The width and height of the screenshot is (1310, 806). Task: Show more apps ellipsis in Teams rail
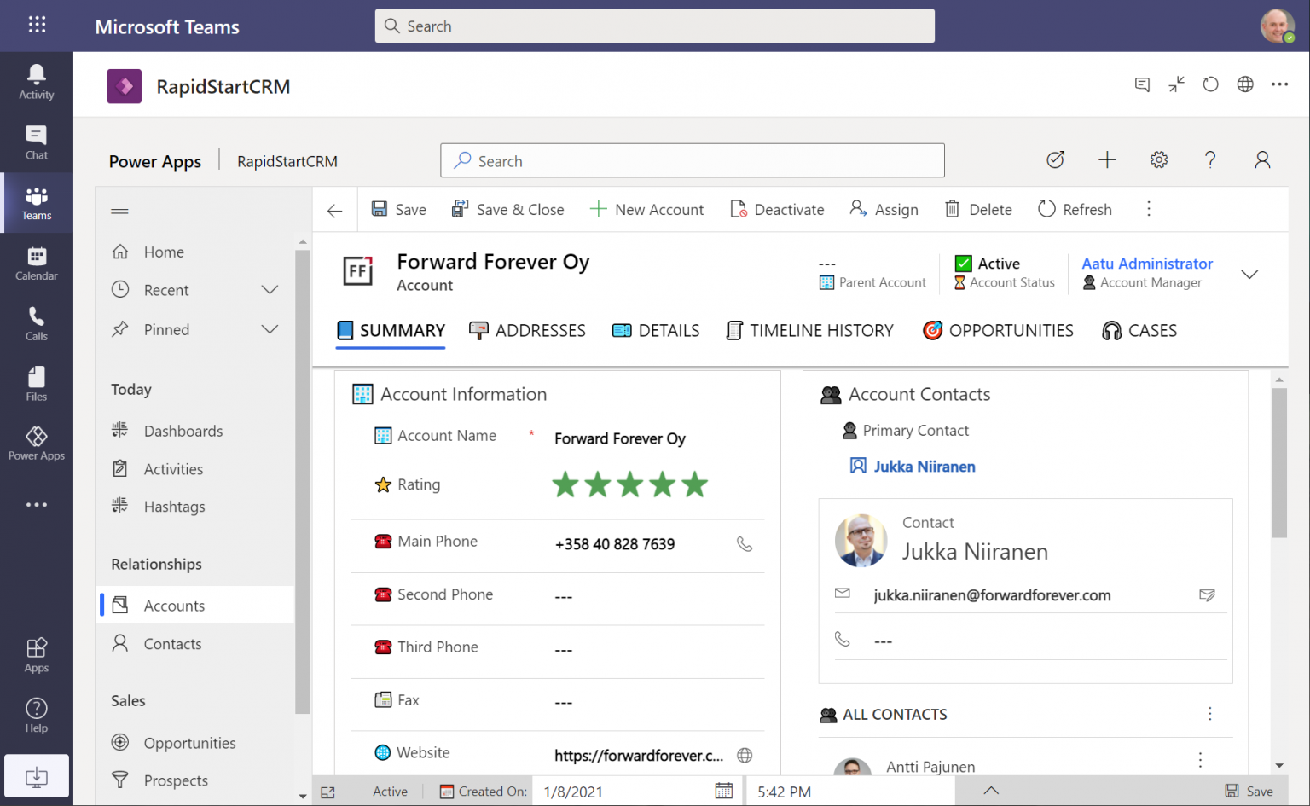click(37, 505)
